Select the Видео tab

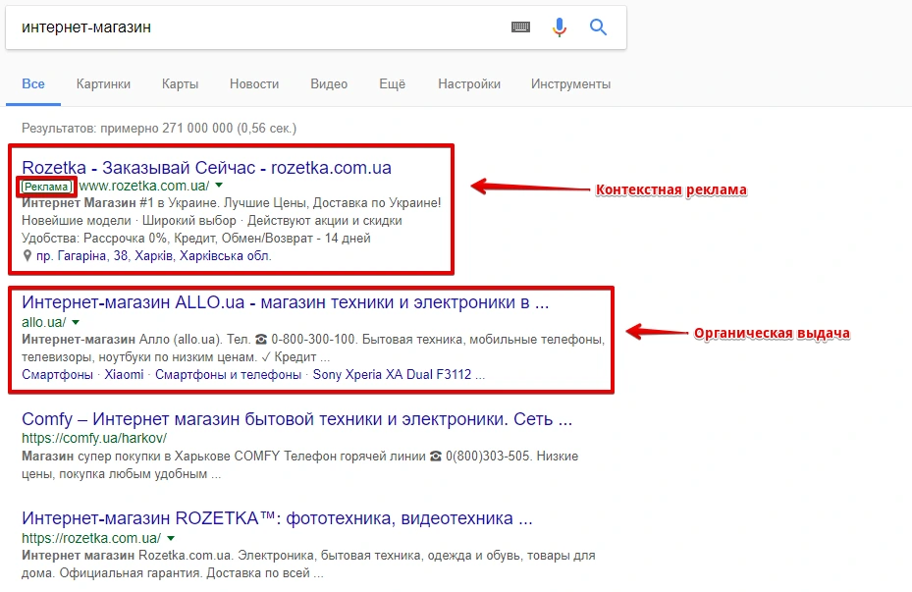coord(329,84)
